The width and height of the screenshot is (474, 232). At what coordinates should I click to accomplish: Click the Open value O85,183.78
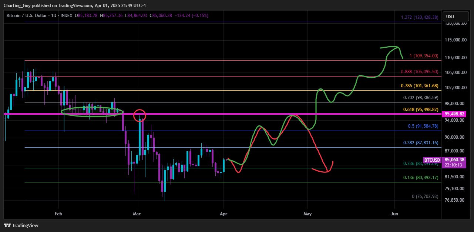coord(87,16)
